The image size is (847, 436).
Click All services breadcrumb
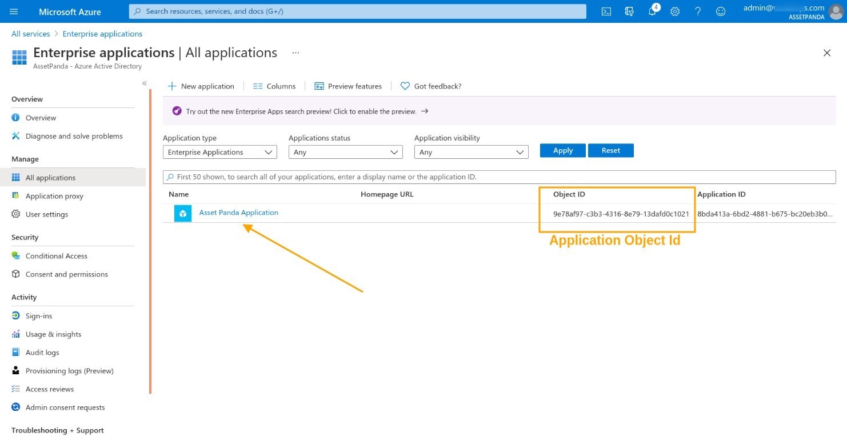click(31, 34)
